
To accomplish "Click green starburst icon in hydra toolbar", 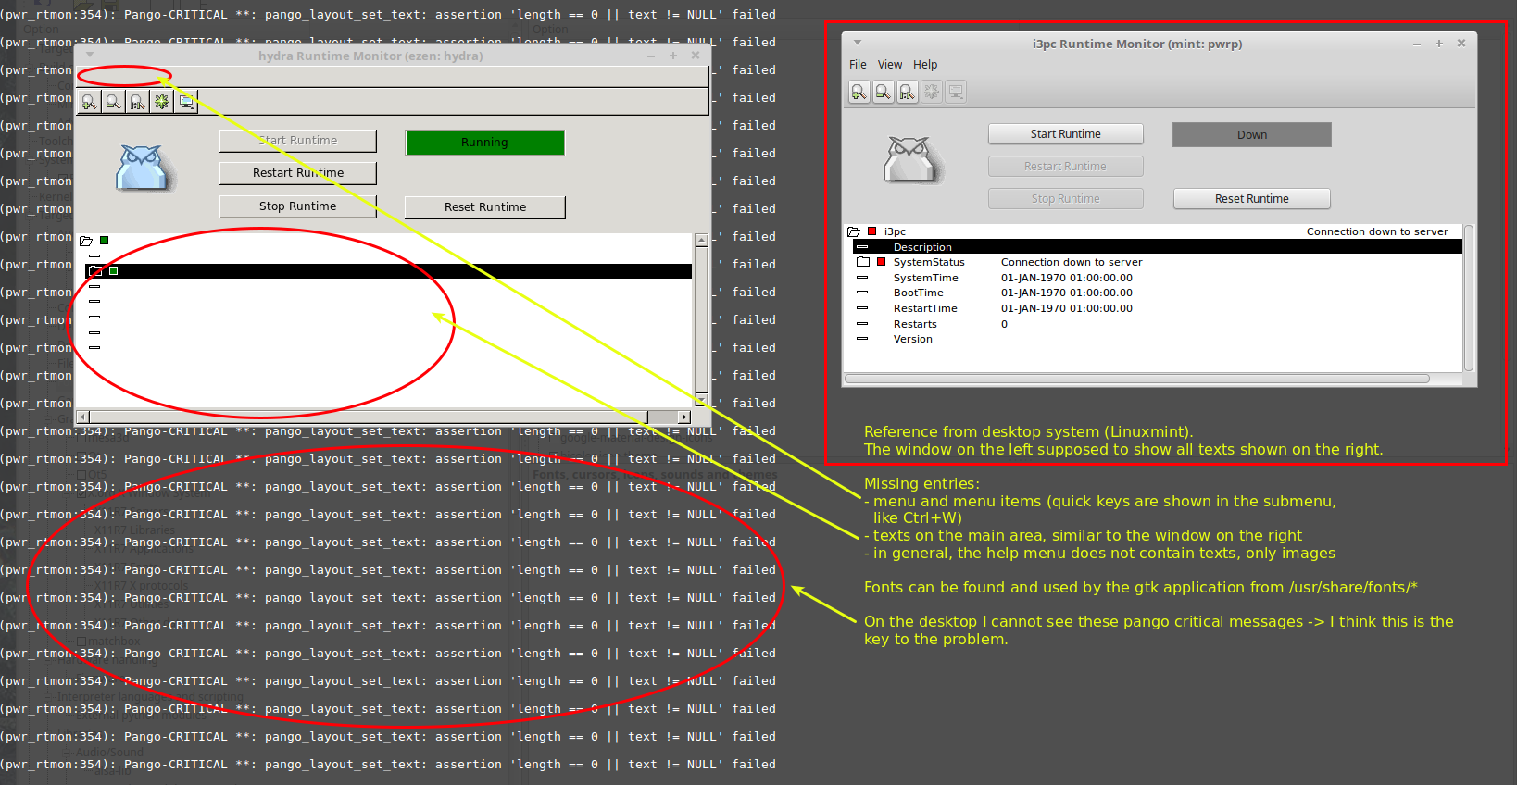I will tap(162, 102).
